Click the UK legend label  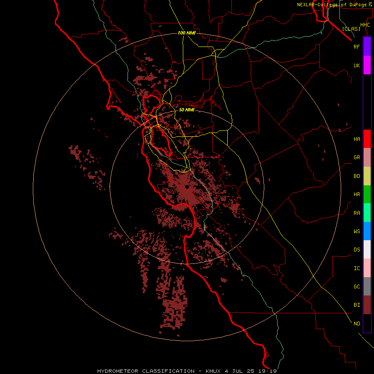357,66
